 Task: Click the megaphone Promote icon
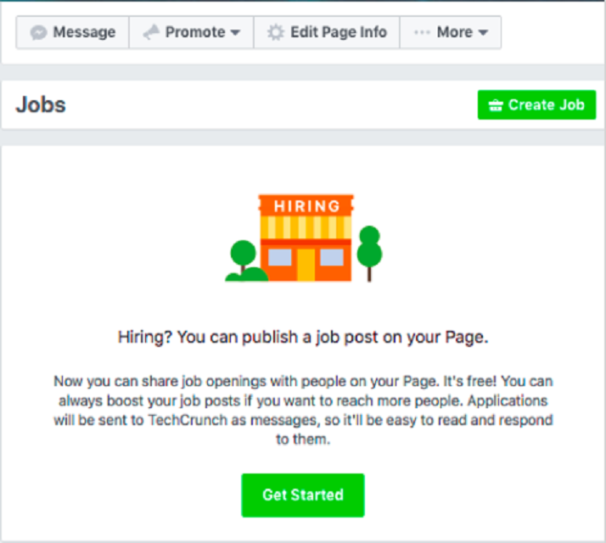click(x=151, y=32)
